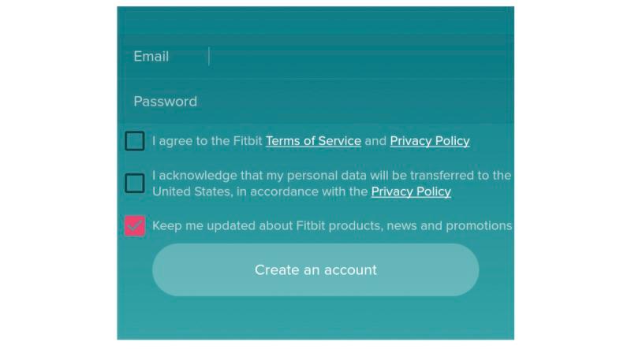Open the Terms of Service link
This screenshot has height=349, width=631.
point(313,141)
